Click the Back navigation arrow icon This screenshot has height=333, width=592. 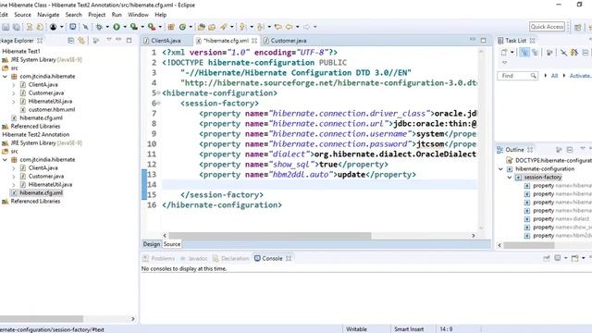[290, 27]
